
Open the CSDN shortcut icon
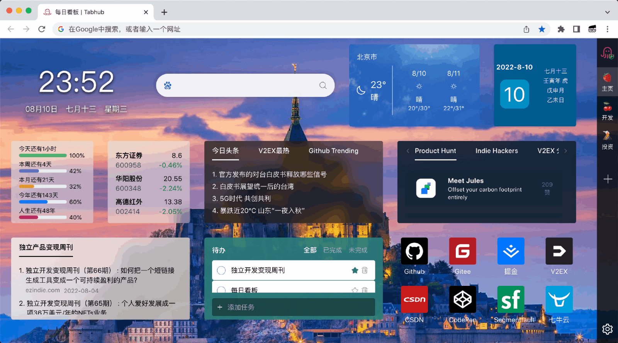tap(414, 299)
